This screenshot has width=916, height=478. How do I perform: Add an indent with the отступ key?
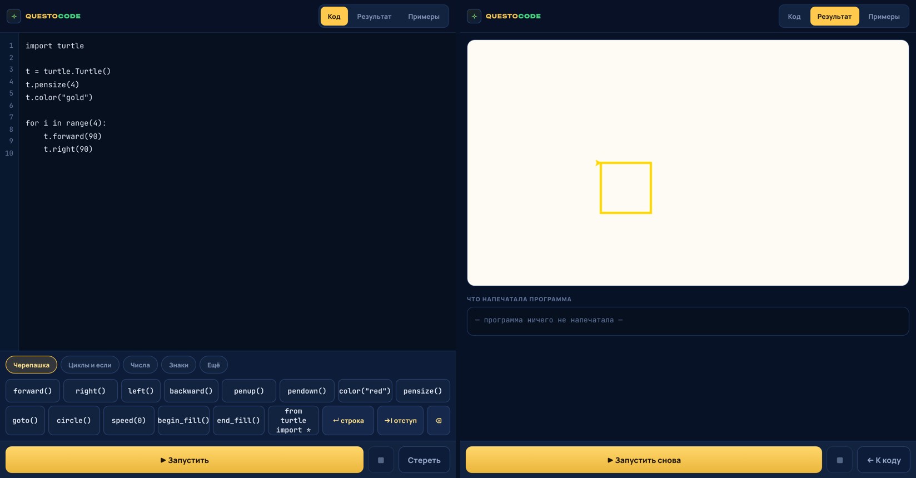point(400,421)
